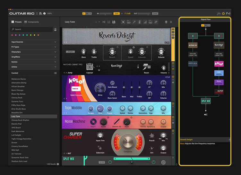
Task: Click Split B node in Signal Flow
Action: 219,36
